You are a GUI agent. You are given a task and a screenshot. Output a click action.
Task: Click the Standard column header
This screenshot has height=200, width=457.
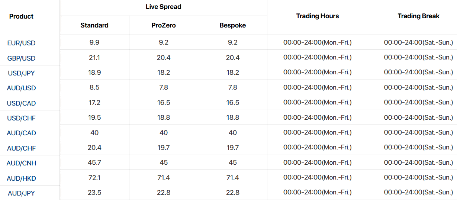pyautogui.click(x=94, y=25)
